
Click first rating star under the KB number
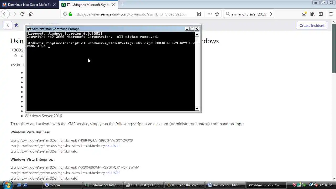point(15,55)
